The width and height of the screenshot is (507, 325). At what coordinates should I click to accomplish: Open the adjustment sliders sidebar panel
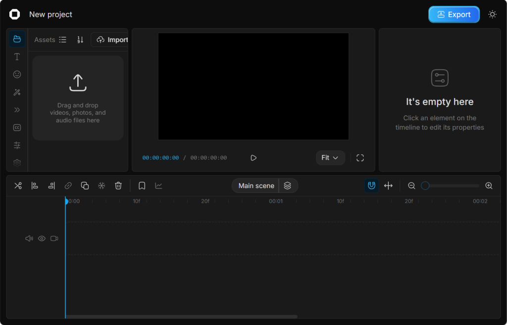17,145
